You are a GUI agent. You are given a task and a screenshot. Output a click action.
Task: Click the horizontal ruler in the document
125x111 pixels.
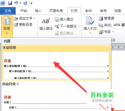point(118,47)
